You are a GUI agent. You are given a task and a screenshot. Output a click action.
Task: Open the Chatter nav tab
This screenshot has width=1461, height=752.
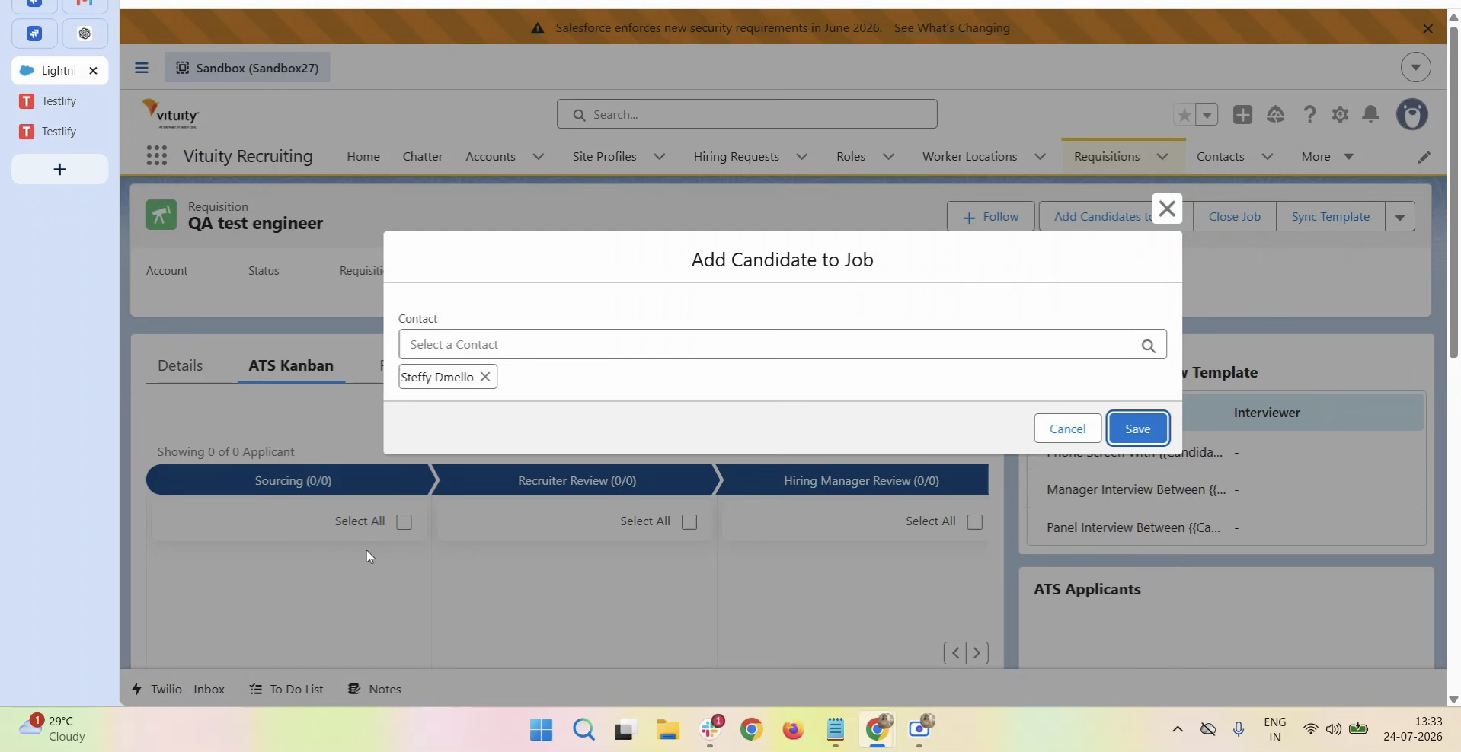click(423, 157)
